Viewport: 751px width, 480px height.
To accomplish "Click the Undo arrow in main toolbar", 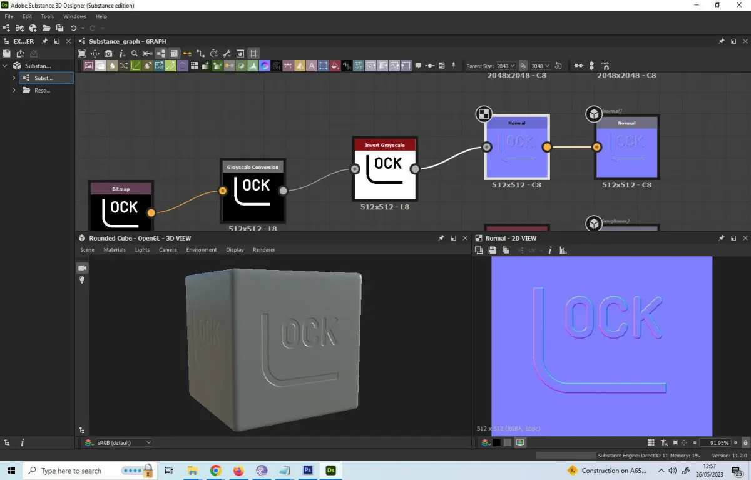I will coord(74,28).
